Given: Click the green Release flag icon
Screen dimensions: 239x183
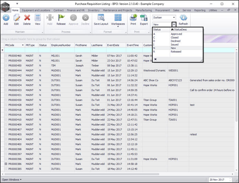Looking at the screenshot, I should (x=61, y=18).
